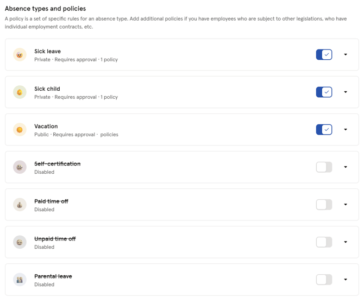The width and height of the screenshot is (364, 303).
Task: Click the struck-through Parental leave label
Action: [53, 276]
